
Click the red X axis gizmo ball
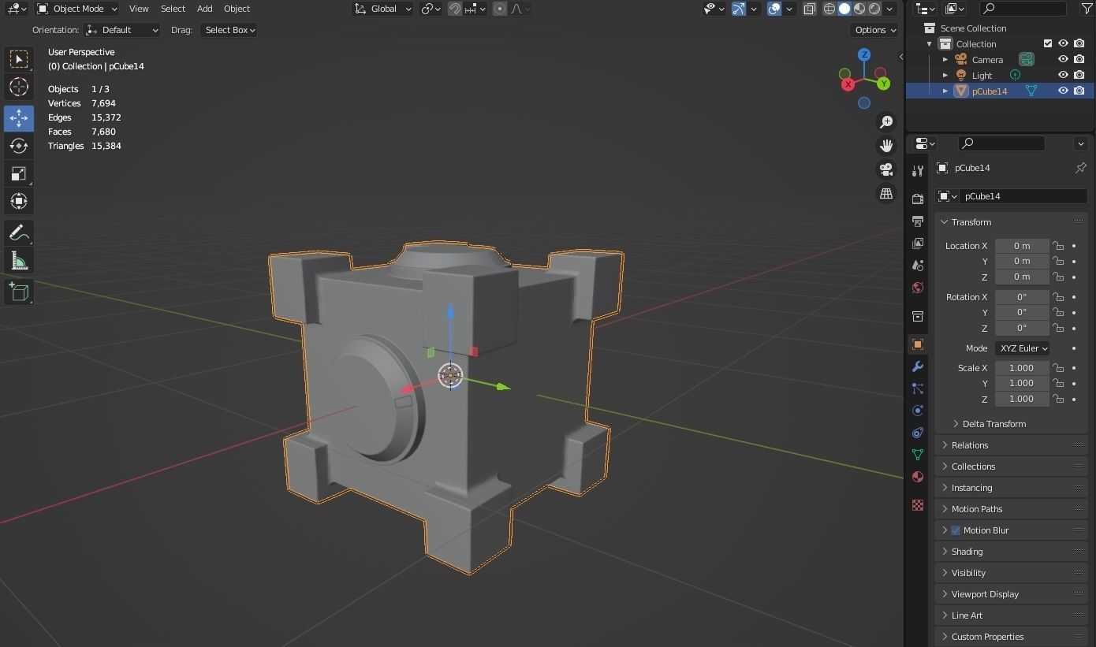[x=848, y=84]
